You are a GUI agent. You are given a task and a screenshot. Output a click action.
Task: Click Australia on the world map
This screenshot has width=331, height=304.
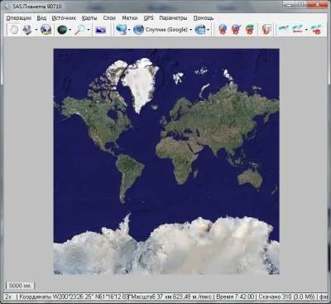[250, 178]
